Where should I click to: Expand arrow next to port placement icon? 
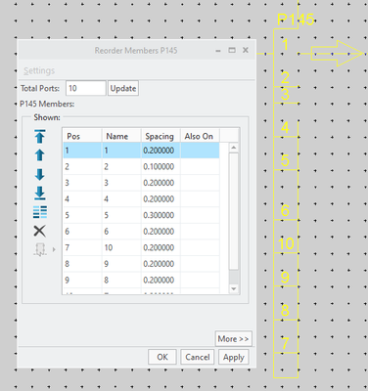[x=54, y=249]
